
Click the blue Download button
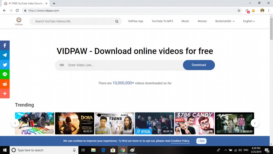tap(199, 65)
